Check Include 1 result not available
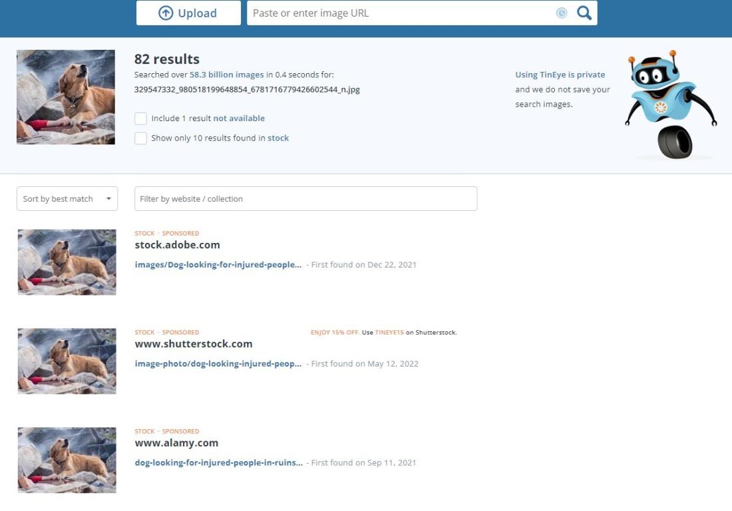 point(140,118)
